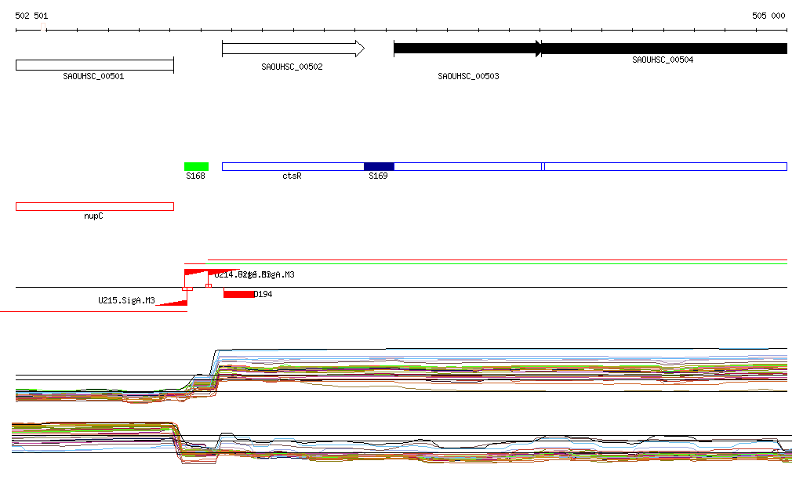803x479 pixels.
Task: Click the long white segment right of S169
Action: 667,166
